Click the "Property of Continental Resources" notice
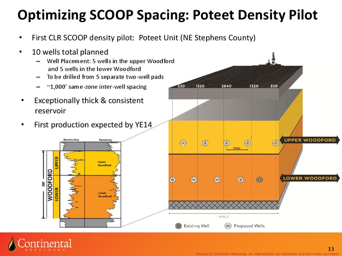 tap(268, 254)
